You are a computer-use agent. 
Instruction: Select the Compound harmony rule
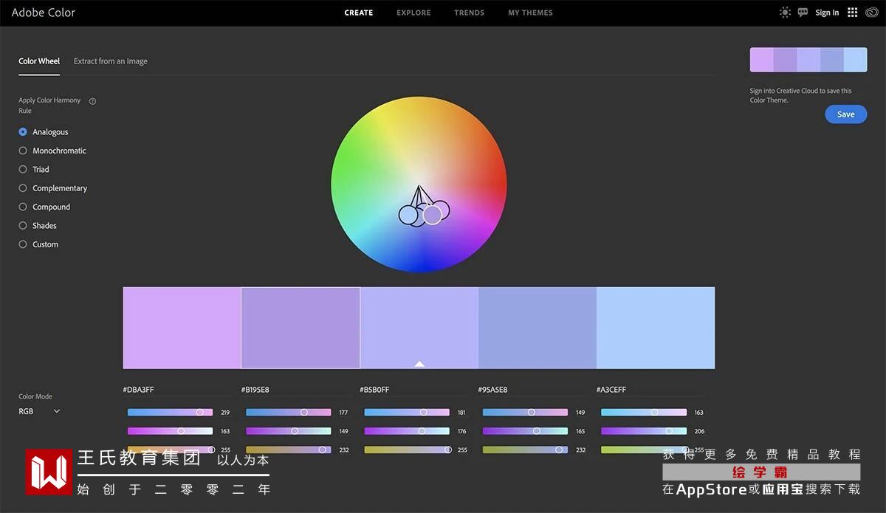(x=44, y=207)
